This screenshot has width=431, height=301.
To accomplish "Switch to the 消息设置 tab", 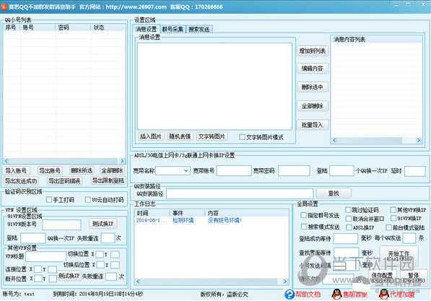I will pyautogui.click(x=146, y=29).
